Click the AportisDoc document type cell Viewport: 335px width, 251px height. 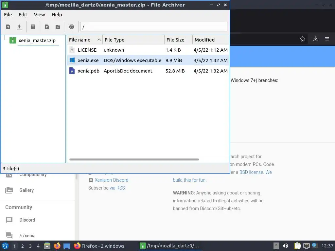tap(128, 71)
